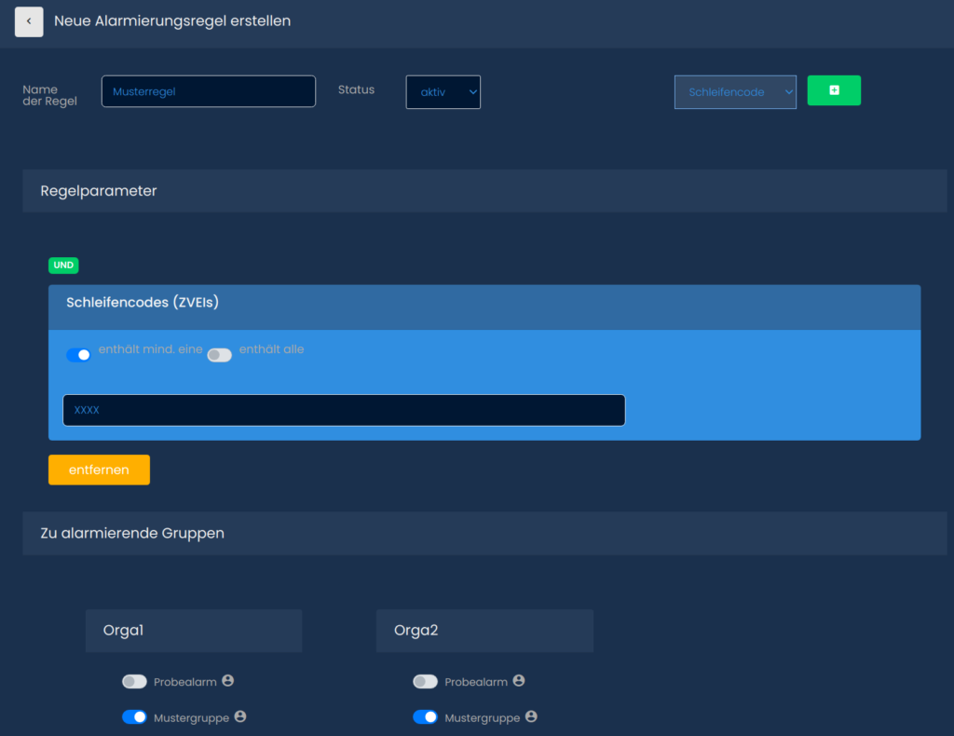Viewport: 954px width, 736px height.
Task: Click user icon beside Orga1 Mustergruppe
Action: (240, 716)
